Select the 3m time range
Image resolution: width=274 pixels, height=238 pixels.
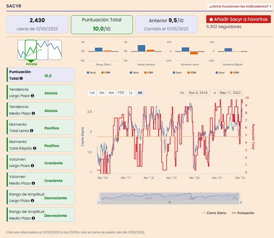point(102,93)
